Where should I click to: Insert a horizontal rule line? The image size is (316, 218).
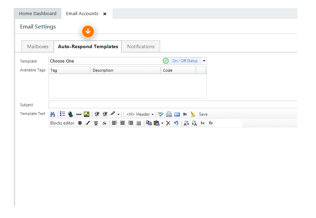(79, 114)
